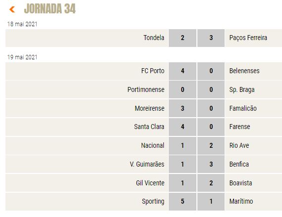Click Moreirense's score of 3
Screen dimensions: 282x217
click(x=183, y=108)
